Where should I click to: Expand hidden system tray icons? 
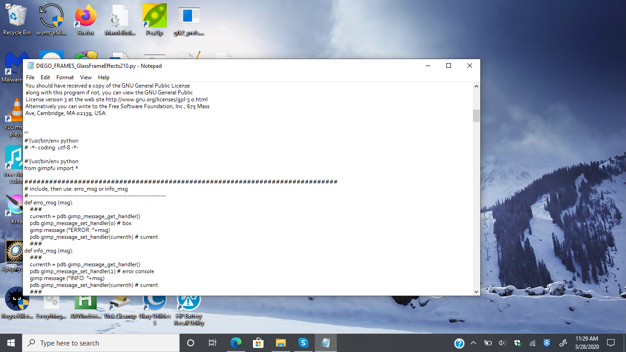pyautogui.click(x=473, y=343)
